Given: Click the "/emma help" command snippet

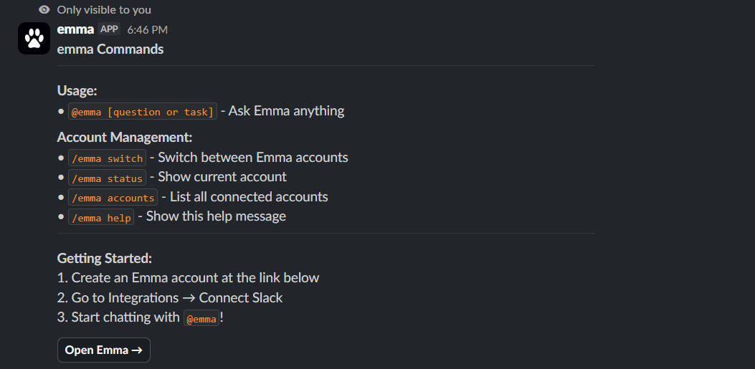Looking at the screenshot, I should [x=101, y=217].
